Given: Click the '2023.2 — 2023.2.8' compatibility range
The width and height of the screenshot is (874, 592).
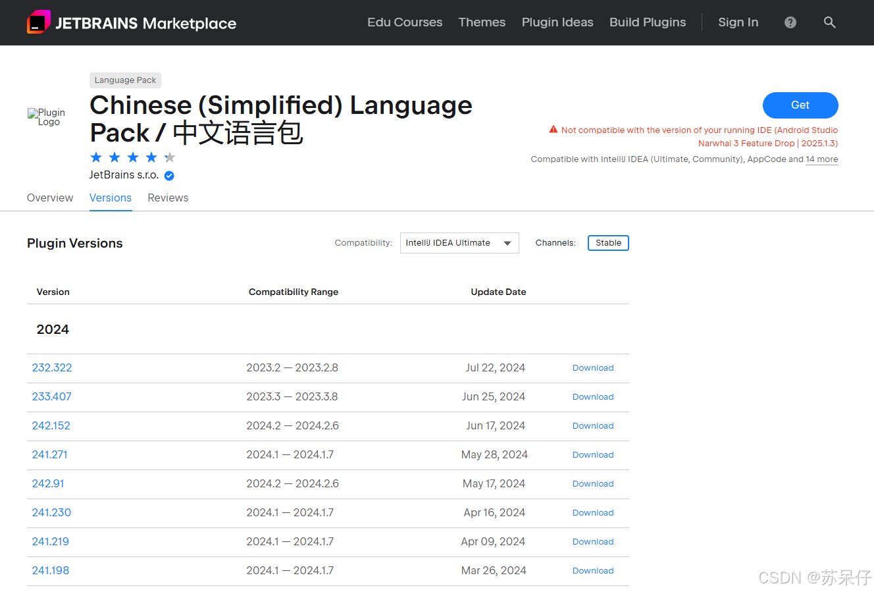Looking at the screenshot, I should pyautogui.click(x=292, y=367).
